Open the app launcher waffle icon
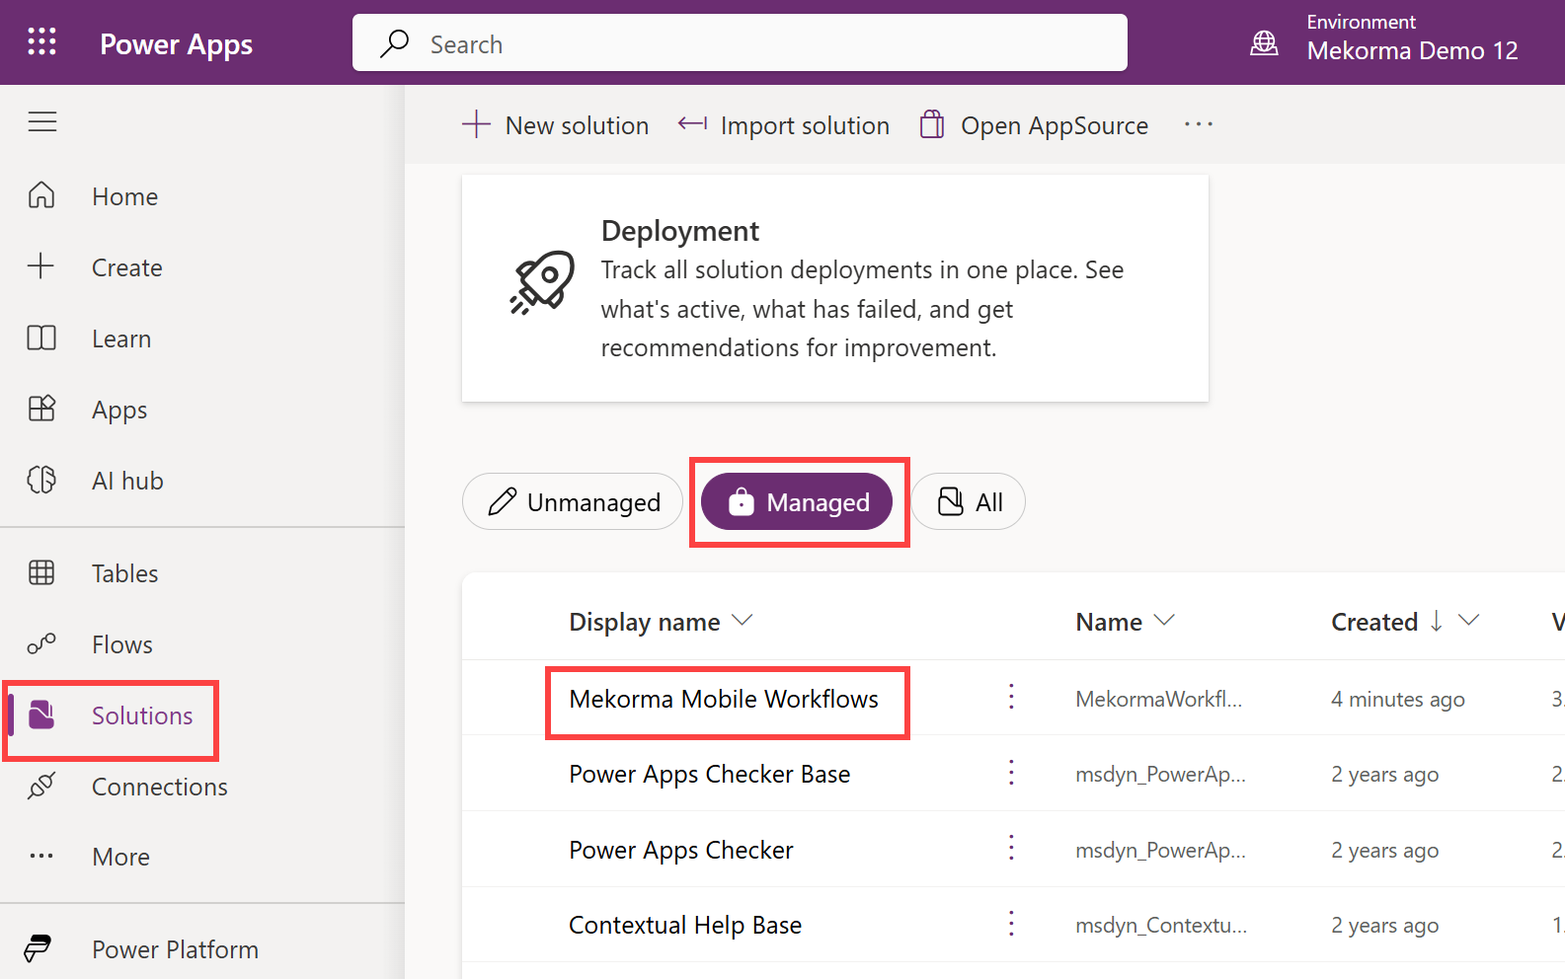Viewport: 1565px width, 979px height. click(x=41, y=41)
